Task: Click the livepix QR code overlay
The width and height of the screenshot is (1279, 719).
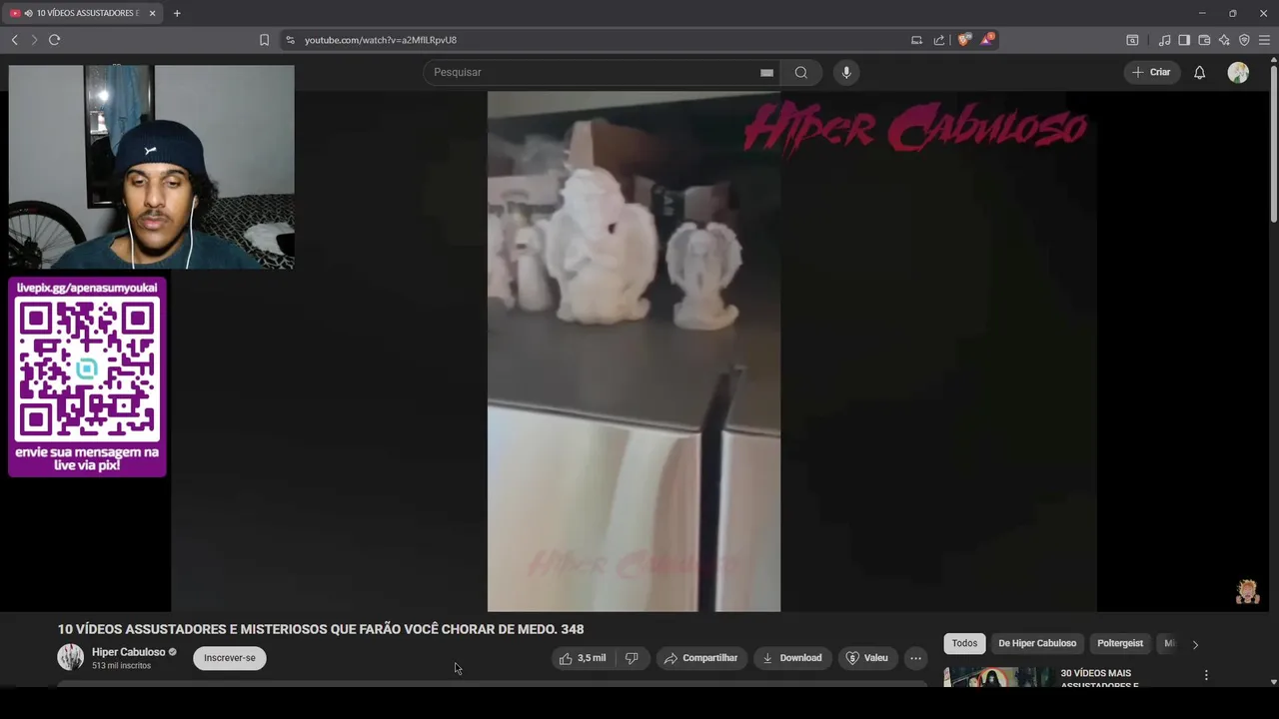Action: click(x=87, y=369)
